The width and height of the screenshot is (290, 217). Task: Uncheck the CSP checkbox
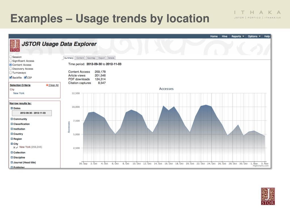click(25, 77)
